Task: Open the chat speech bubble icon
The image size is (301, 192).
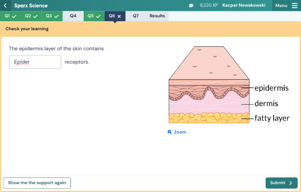Action: 191,5
